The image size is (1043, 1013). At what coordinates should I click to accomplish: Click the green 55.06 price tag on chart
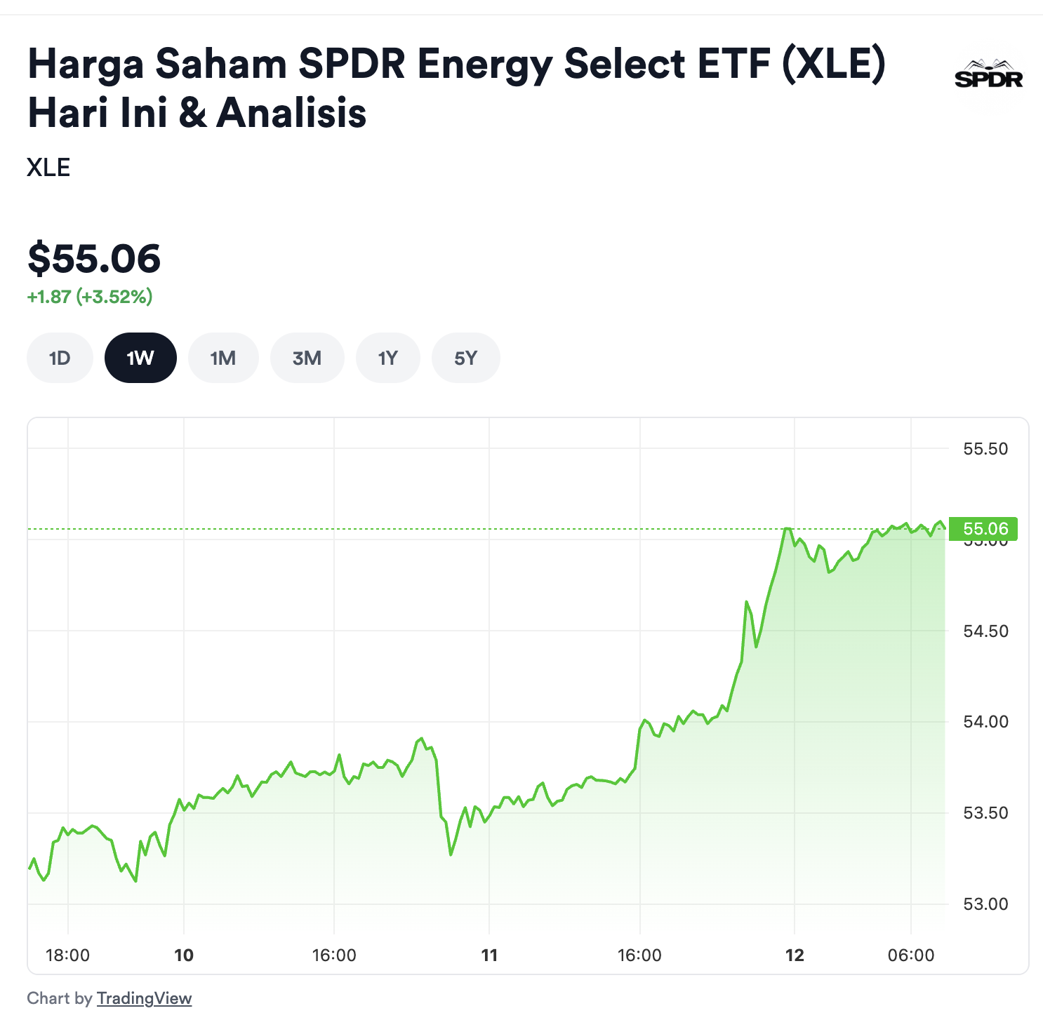click(983, 529)
